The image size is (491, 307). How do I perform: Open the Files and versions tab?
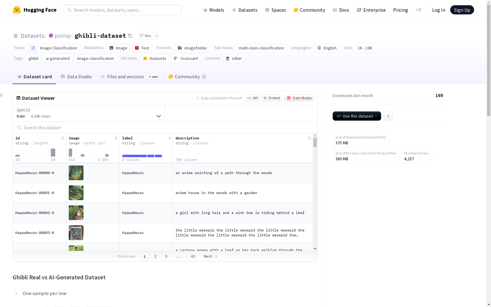[130, 77]
